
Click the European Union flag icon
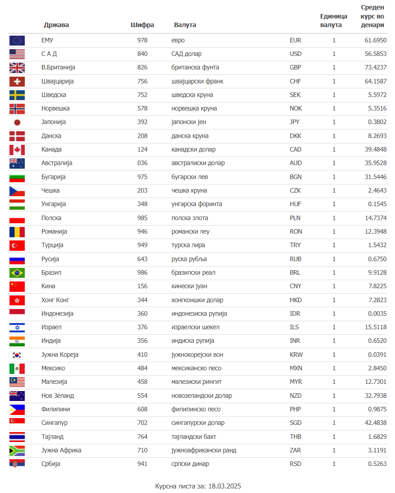click(x=17, y=41)
